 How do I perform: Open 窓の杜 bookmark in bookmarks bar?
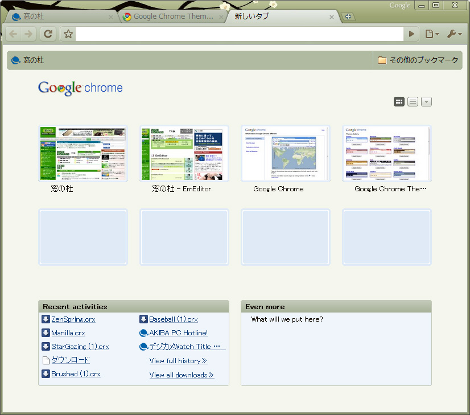[27, 60]
